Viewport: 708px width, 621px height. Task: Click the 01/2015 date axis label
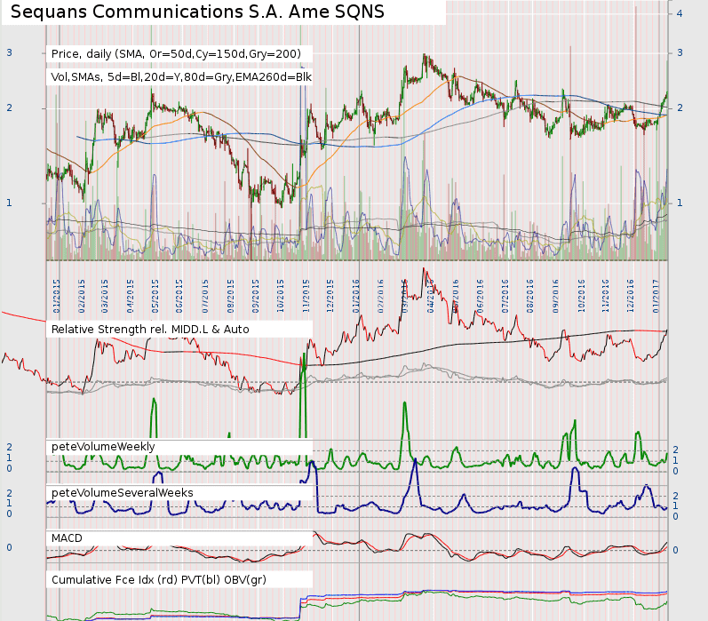57,296
